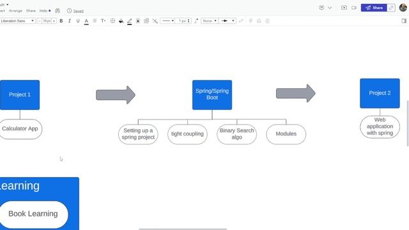This screenshot has height=230, width=409.
Task: Click the line shape corner icon
Action: 196,21
